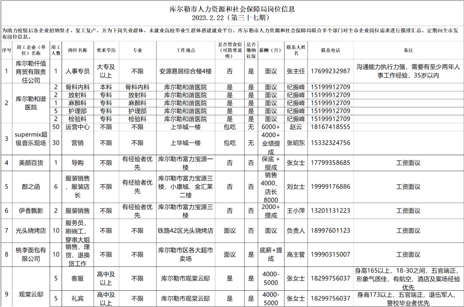The height and width of the screenshot is (307, 464).
Task: Click the 岗位名称 column header
Action: (x=77, y=50)
